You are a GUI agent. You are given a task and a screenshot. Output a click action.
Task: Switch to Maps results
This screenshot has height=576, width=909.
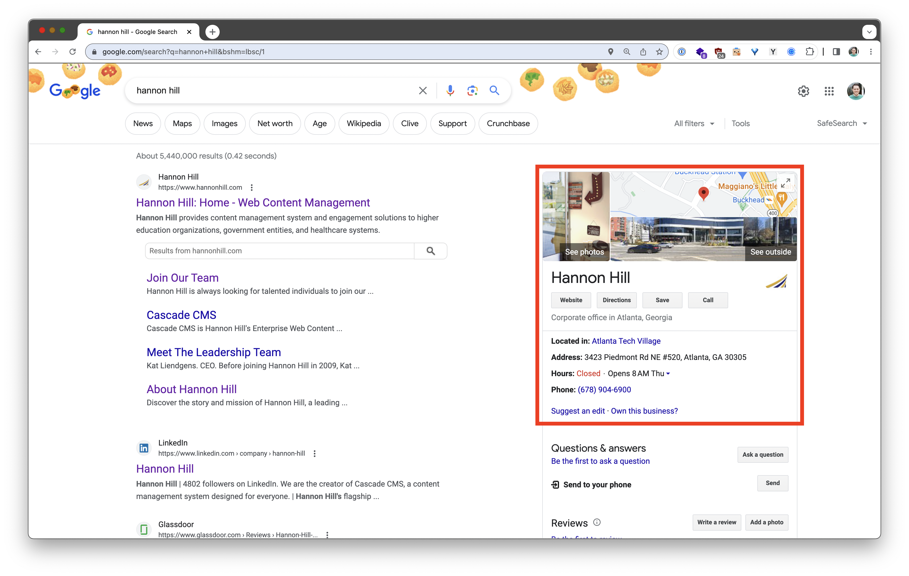(x=182, y=123)
